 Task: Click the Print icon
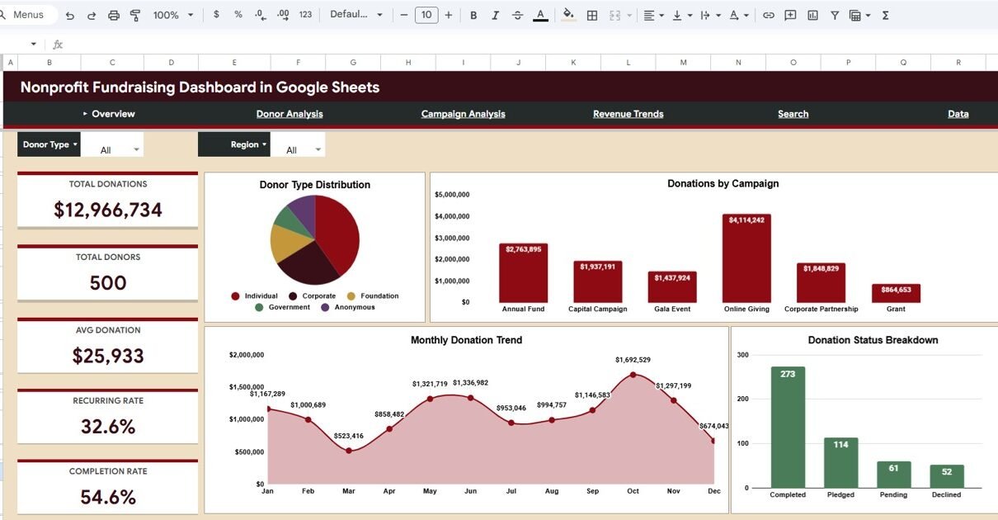pyautogui.click(x=114, y=16)
